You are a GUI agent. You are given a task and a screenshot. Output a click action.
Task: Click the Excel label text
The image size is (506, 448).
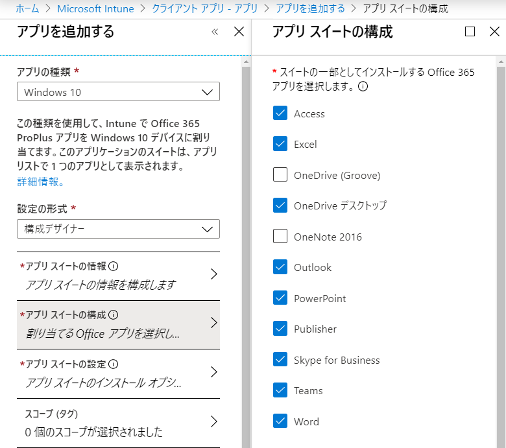tap(306, 144)
